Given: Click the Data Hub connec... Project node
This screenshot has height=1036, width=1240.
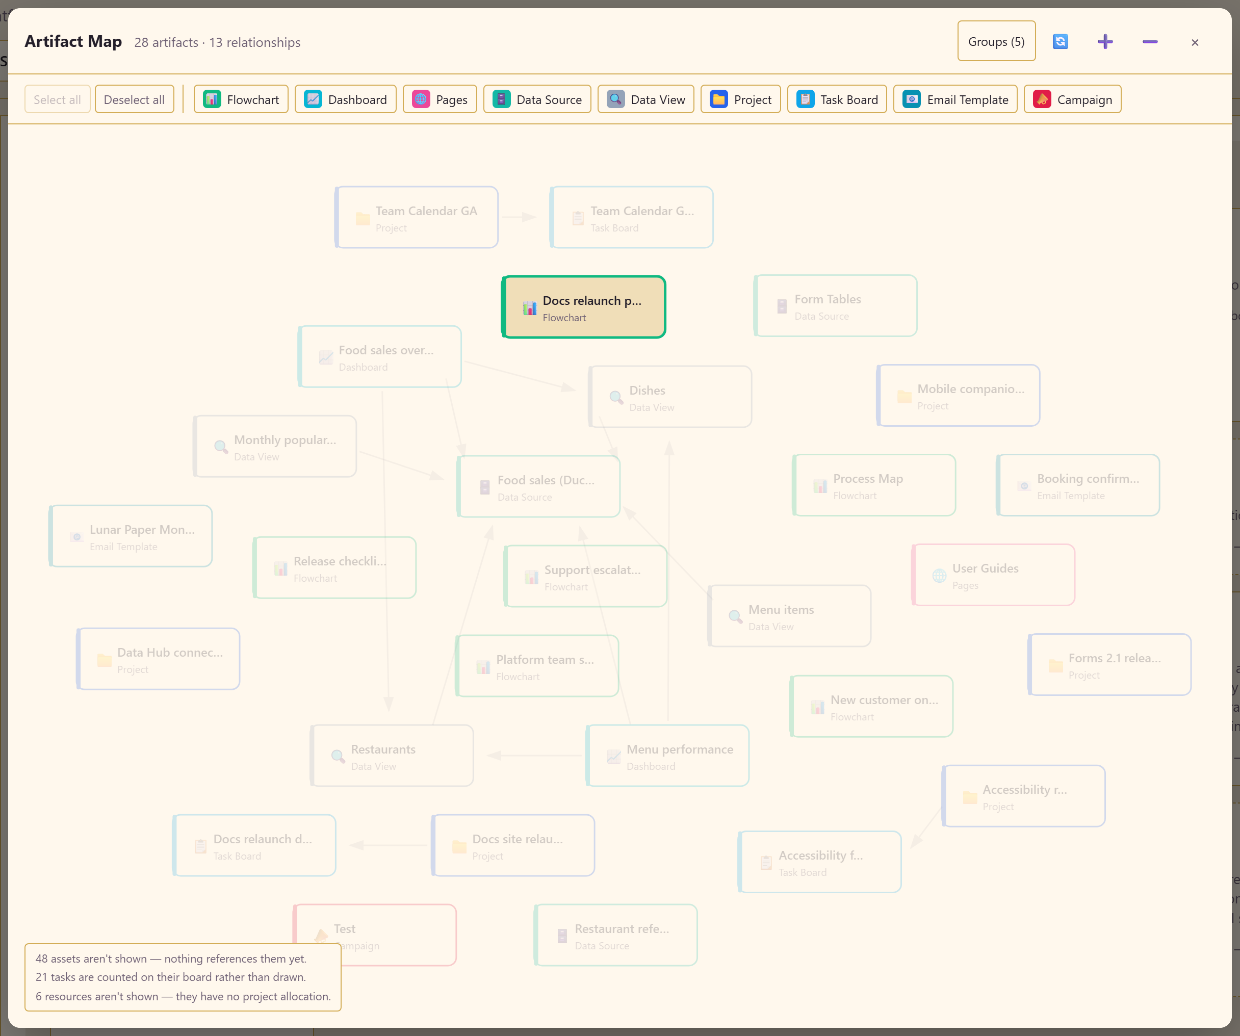Looking at the screenshot, I should (158, 659).
